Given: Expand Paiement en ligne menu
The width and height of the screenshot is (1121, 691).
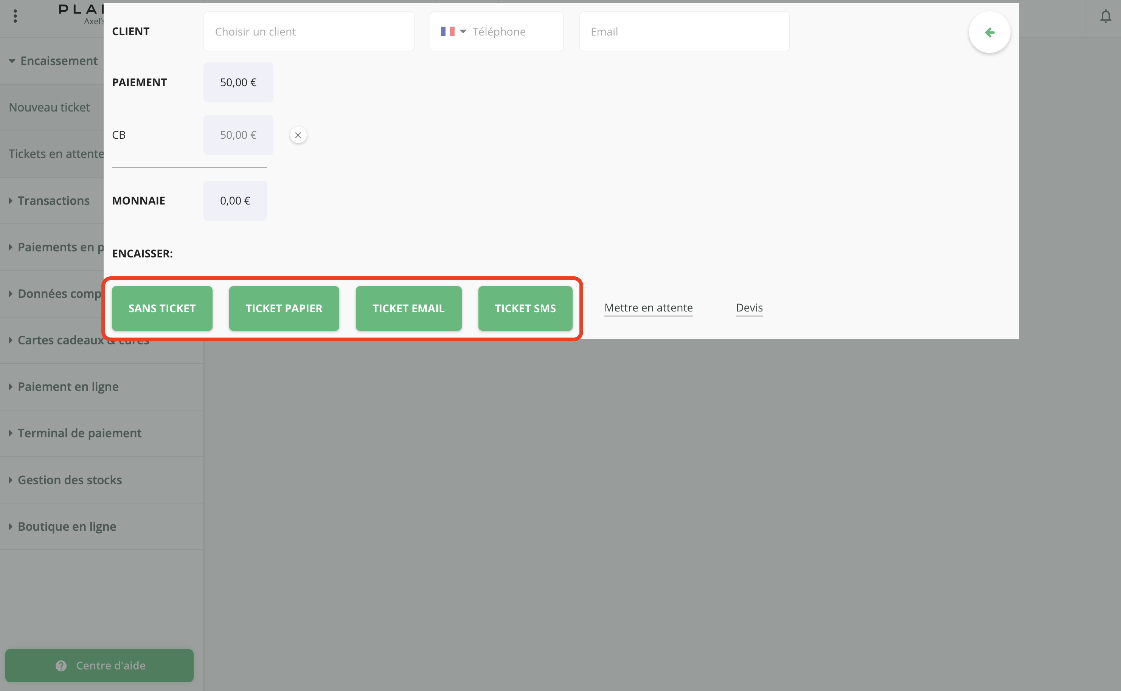Looking at the screenshot, I should (68, 387).
